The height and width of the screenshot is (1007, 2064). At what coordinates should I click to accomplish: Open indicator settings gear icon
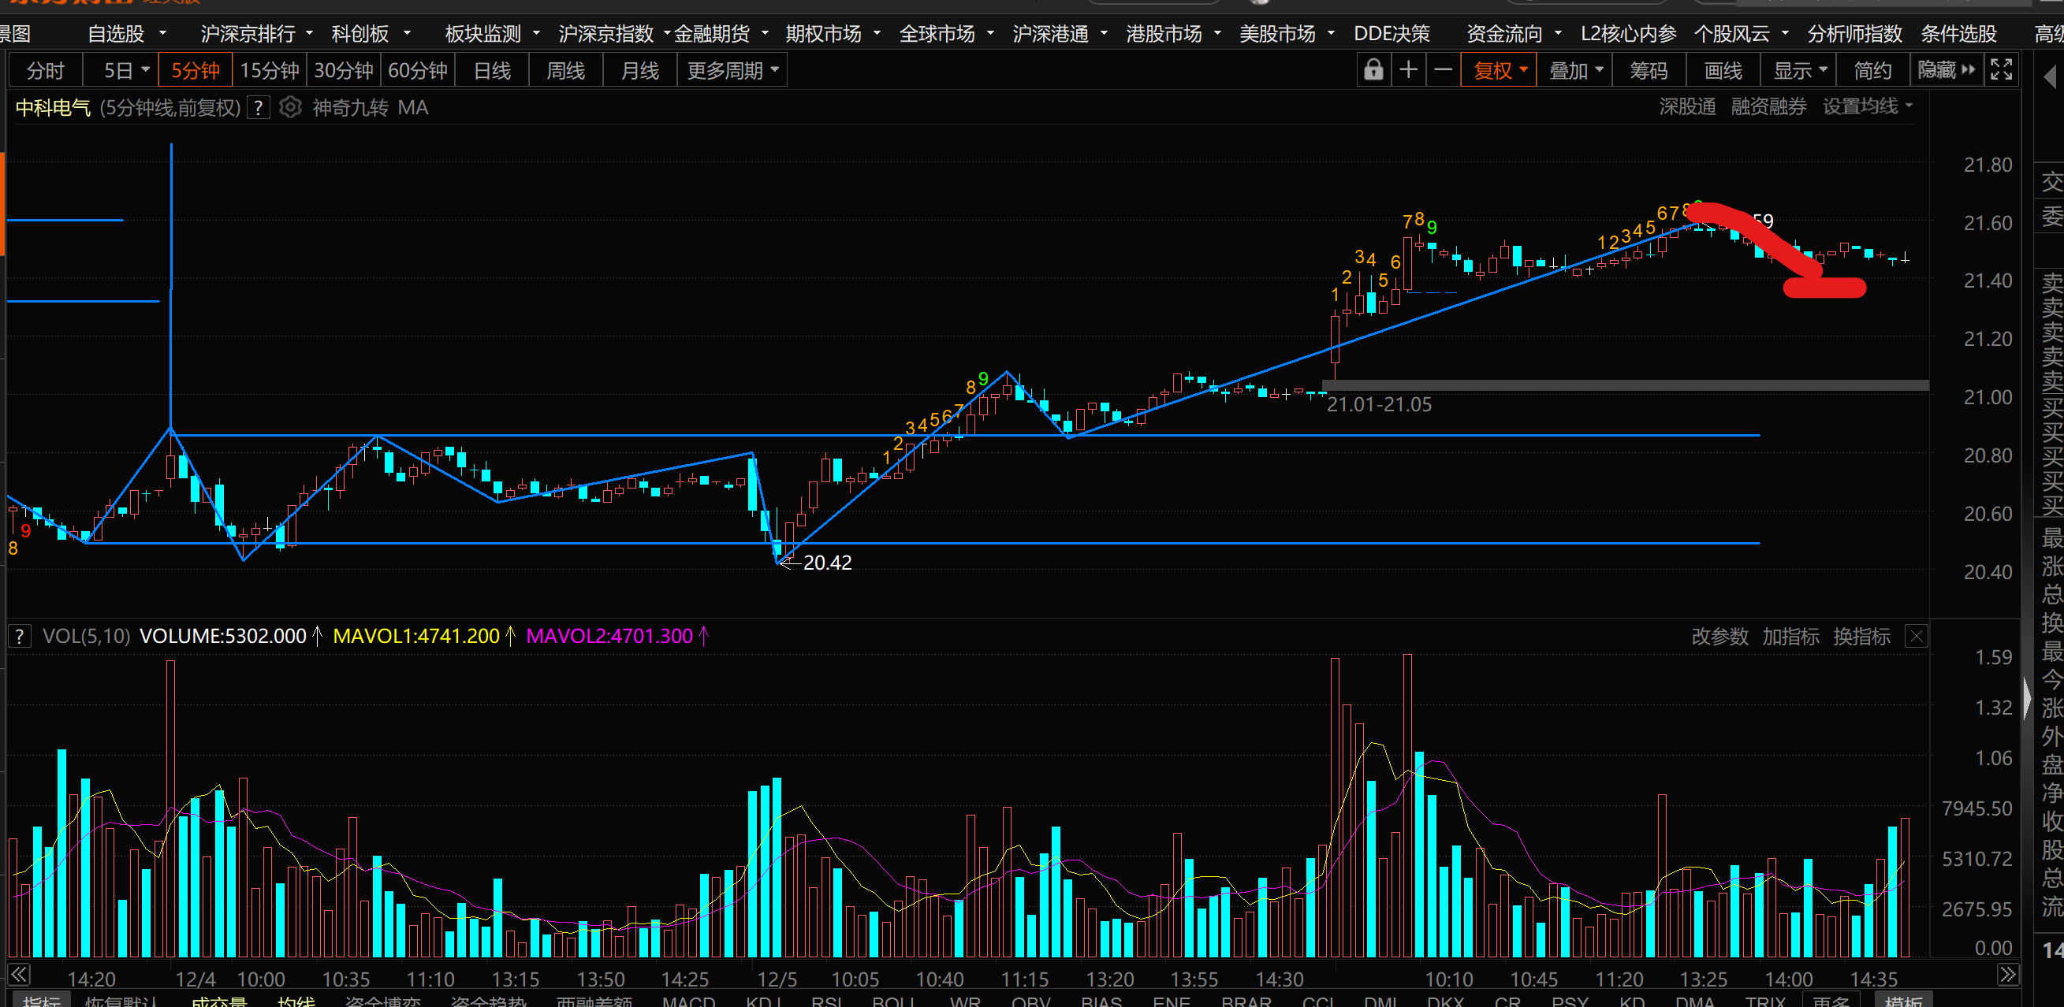click(x=290, y=107)
